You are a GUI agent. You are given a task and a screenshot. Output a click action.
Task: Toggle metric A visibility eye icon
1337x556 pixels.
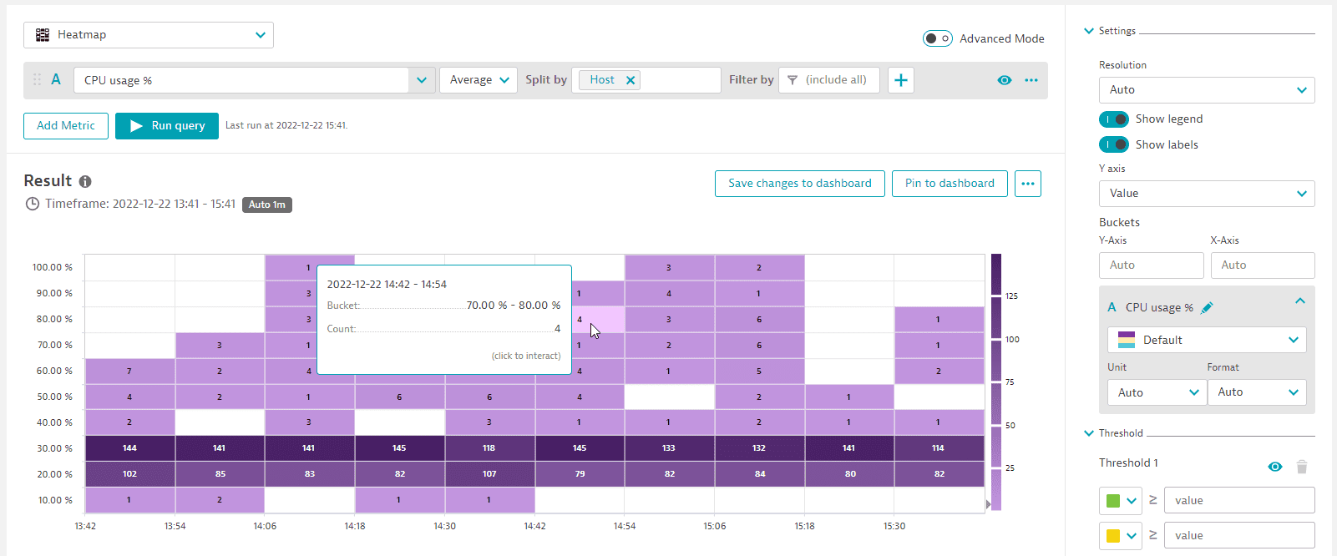1005,80
